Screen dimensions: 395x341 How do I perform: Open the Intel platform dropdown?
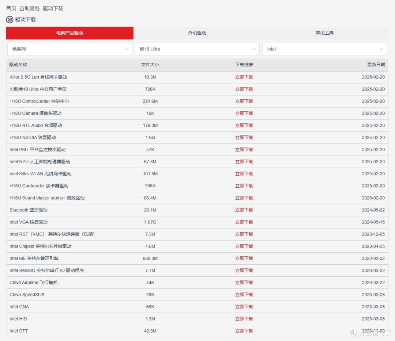click(324, 49)
